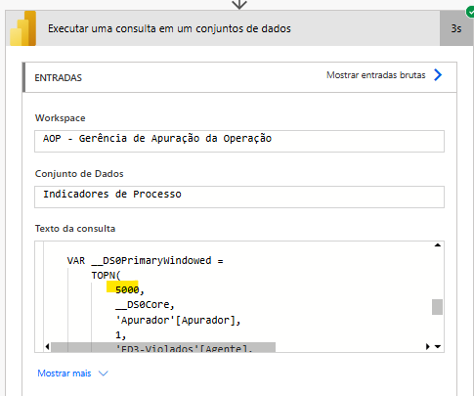Click inside the Workspace field
The width and height of the screenshot is (474, 396).
coord(239,141)
